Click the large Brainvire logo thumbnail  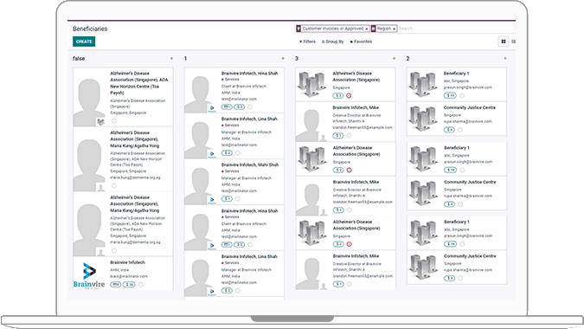tap(89, 275)
